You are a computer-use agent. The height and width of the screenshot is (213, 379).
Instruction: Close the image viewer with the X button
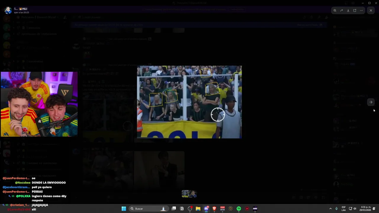click(371, 10)
